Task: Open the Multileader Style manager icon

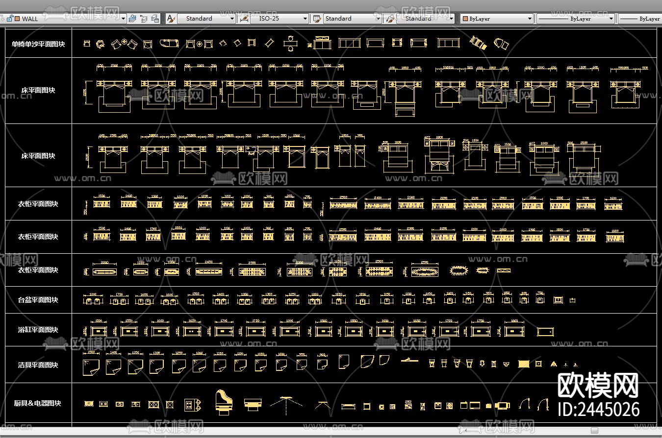Action: pos(390,19)
